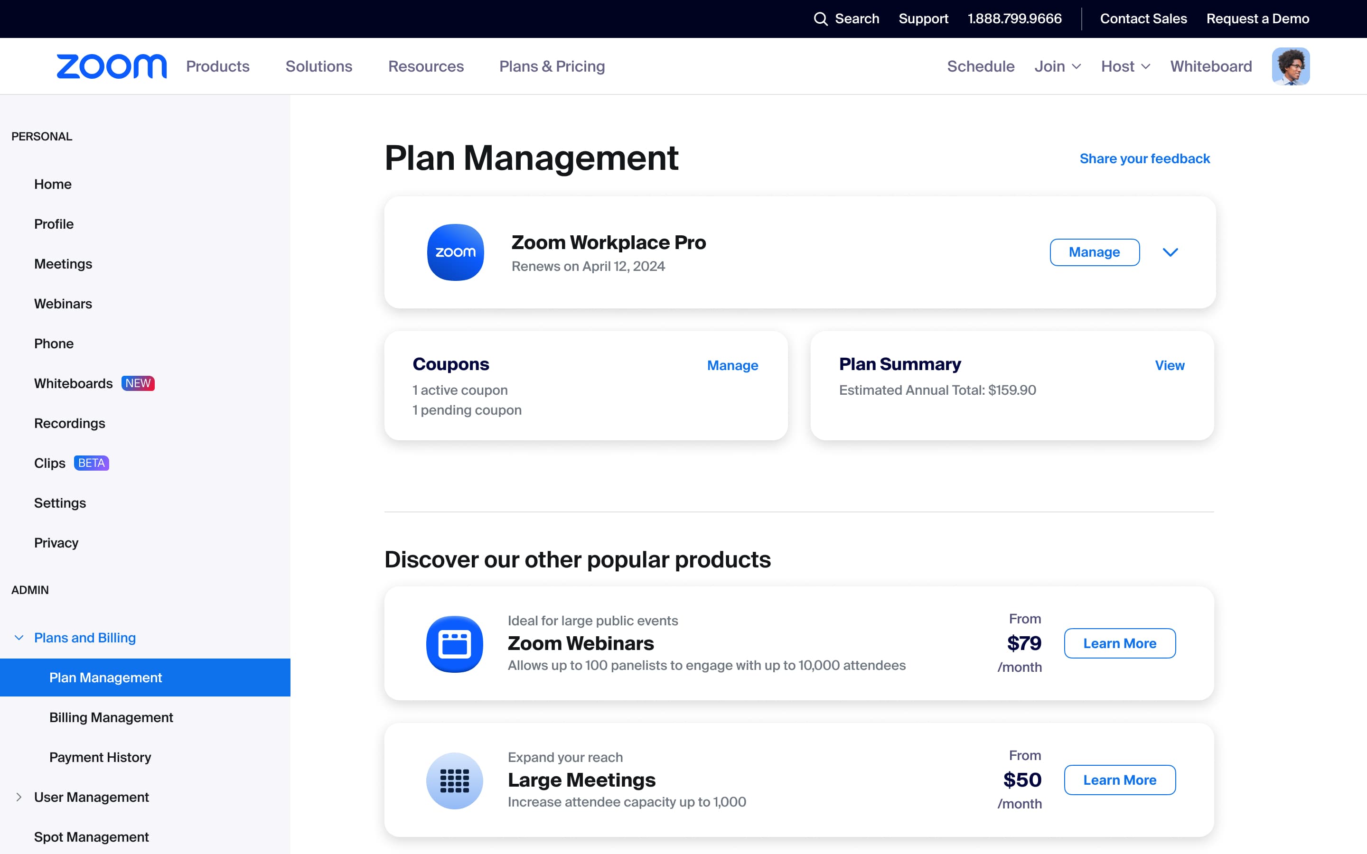
Task: Open the user profile avatar
Action: coord(1290,66)
